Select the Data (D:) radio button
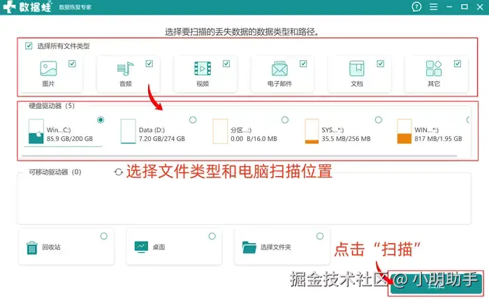The width and height of the screenshot is (489, 299). pyautogui.click(x=193, y=119)
